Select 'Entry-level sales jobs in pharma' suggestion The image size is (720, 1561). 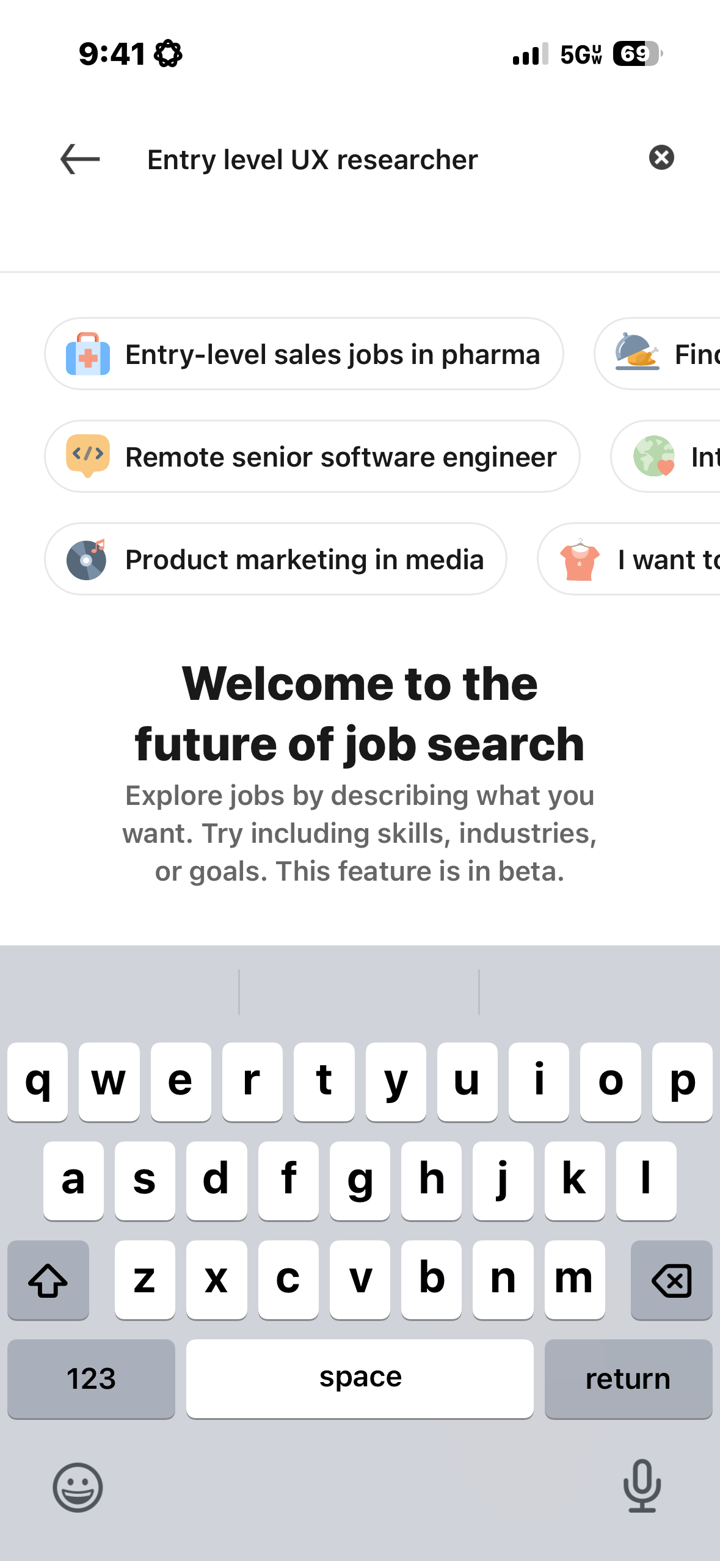click(332, 354)
